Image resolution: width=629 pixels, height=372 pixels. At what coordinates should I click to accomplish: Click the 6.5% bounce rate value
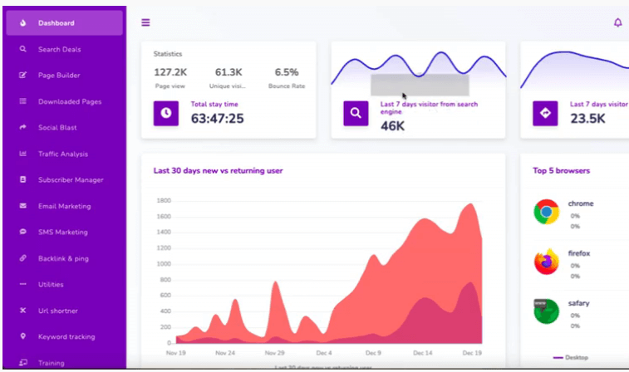287,72
